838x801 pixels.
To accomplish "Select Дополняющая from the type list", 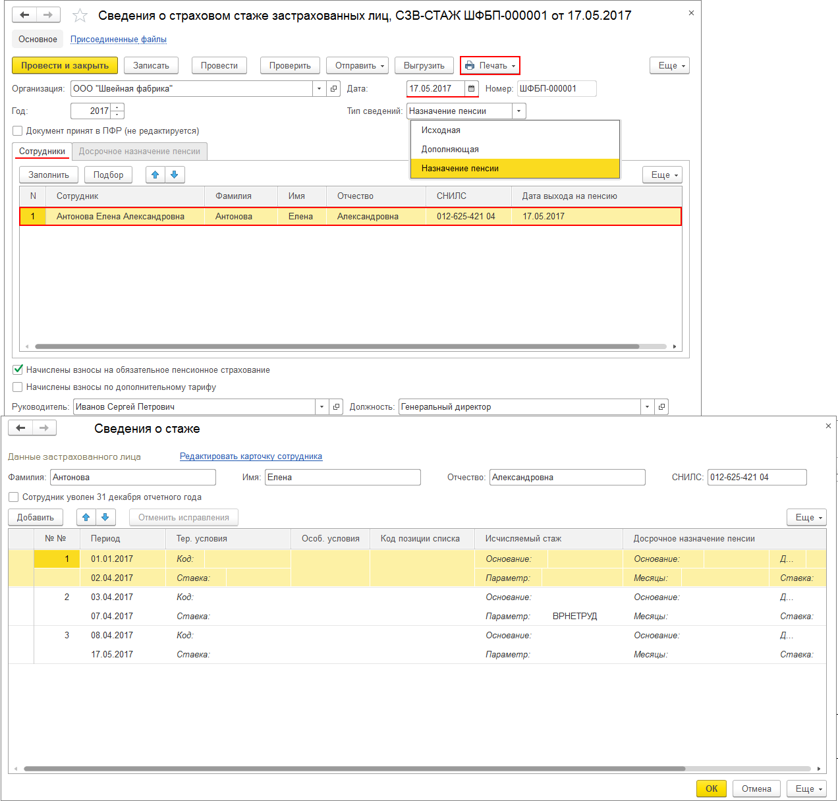I will pos(450,150).
